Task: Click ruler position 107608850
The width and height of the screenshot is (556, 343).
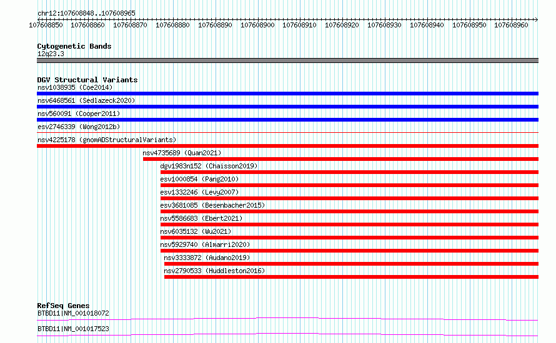Action: [46, 25]
